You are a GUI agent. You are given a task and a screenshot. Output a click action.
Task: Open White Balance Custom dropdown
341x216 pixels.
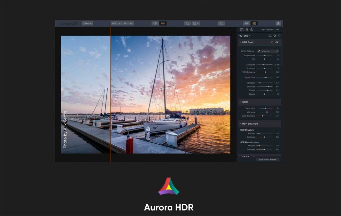coord(270,51)
